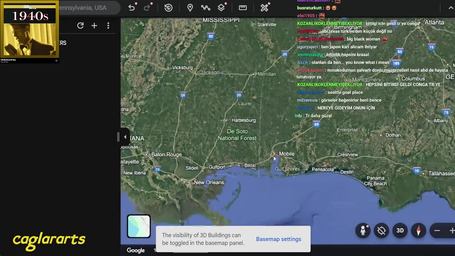Zoom out with the minus button
This screenshot has width=455, height=256.
coord(437,230)
